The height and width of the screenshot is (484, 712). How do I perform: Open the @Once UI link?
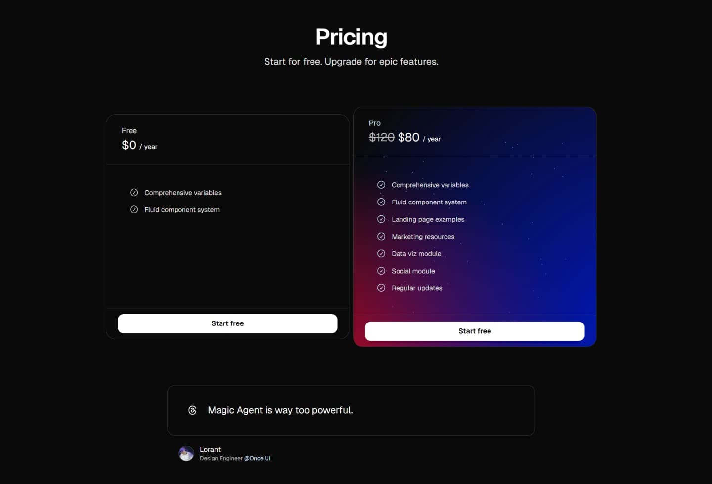click(x=257, y=458)
